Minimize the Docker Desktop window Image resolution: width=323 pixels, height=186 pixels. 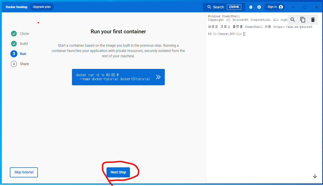click(x=293, y=7)
